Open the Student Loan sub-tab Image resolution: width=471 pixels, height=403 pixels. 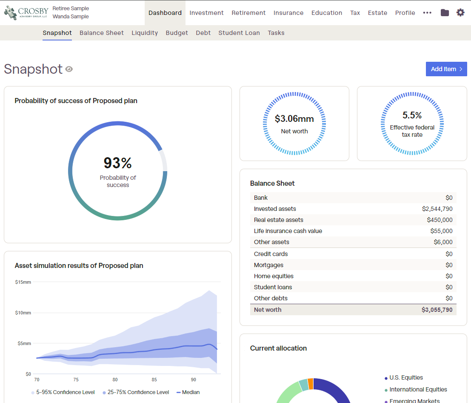[239, 33]
